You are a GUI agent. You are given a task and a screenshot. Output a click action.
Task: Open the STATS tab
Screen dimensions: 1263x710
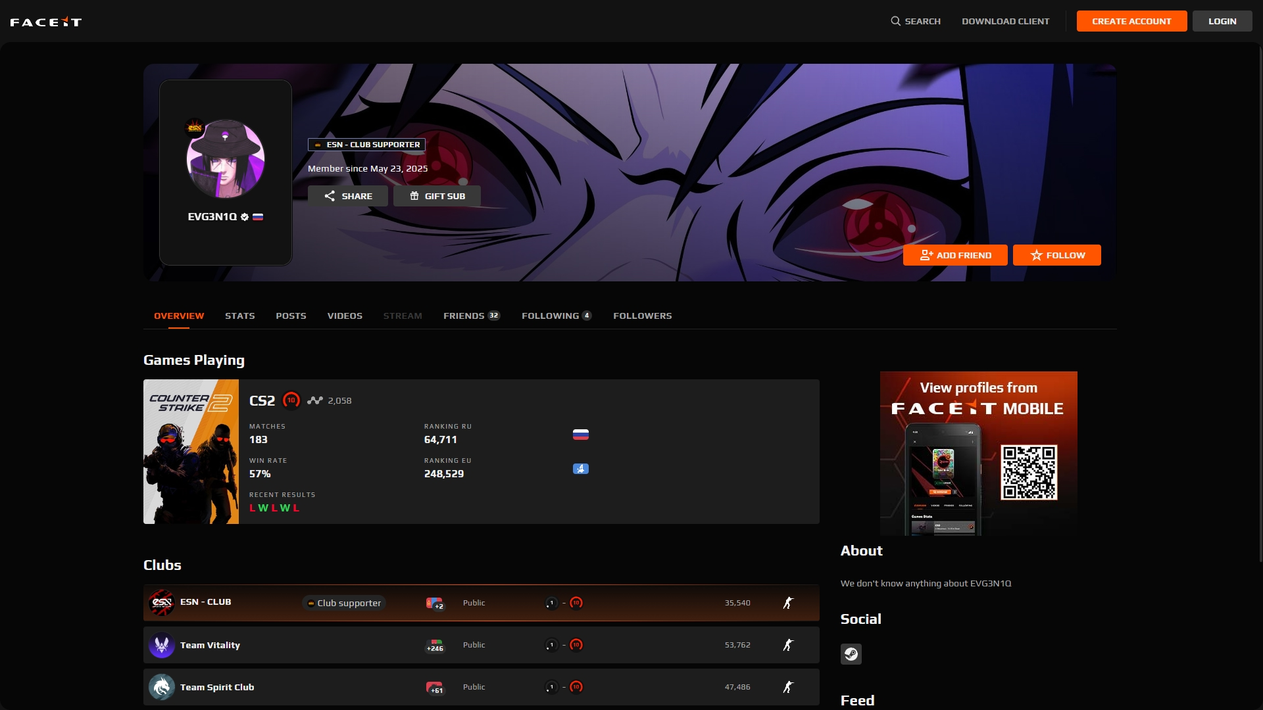pos(239,316)
